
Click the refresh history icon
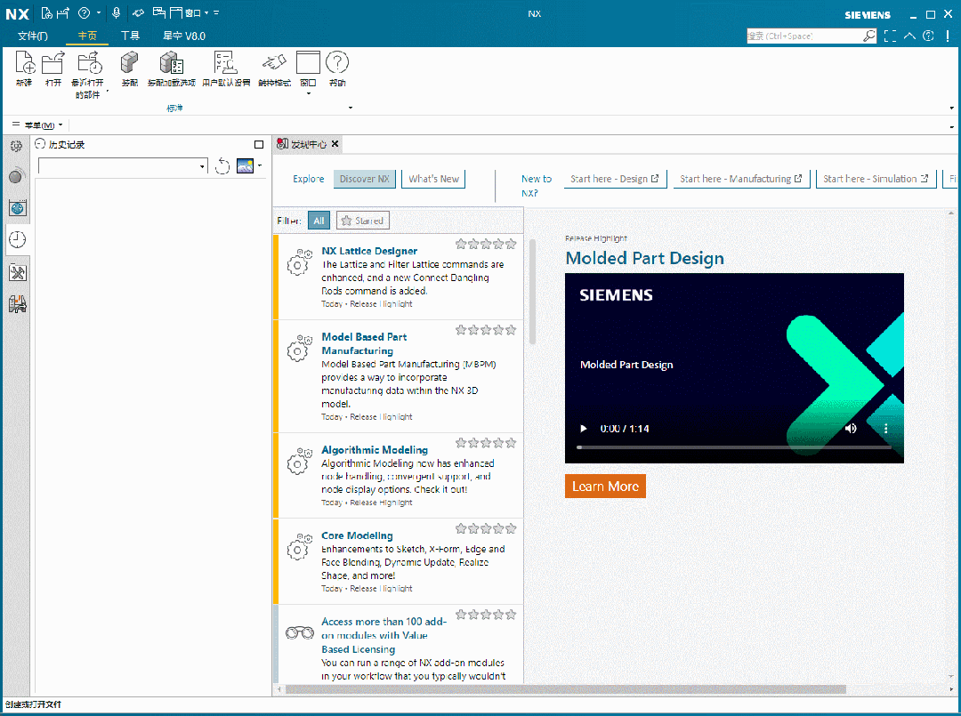tap(222, 166)
